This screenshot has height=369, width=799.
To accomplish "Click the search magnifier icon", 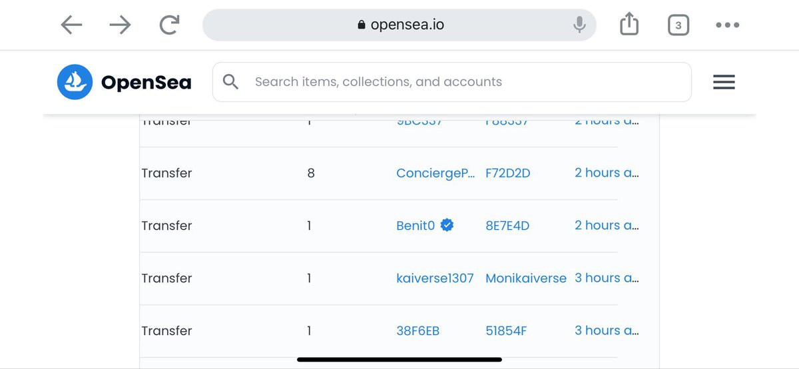I will point(230,82).
